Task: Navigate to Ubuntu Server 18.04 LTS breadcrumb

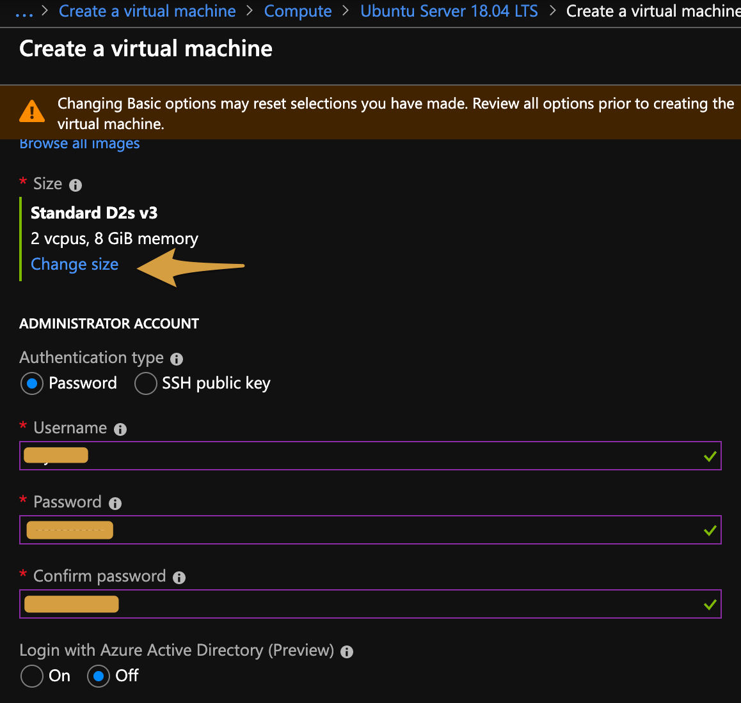Action: (x=449, y=12)
